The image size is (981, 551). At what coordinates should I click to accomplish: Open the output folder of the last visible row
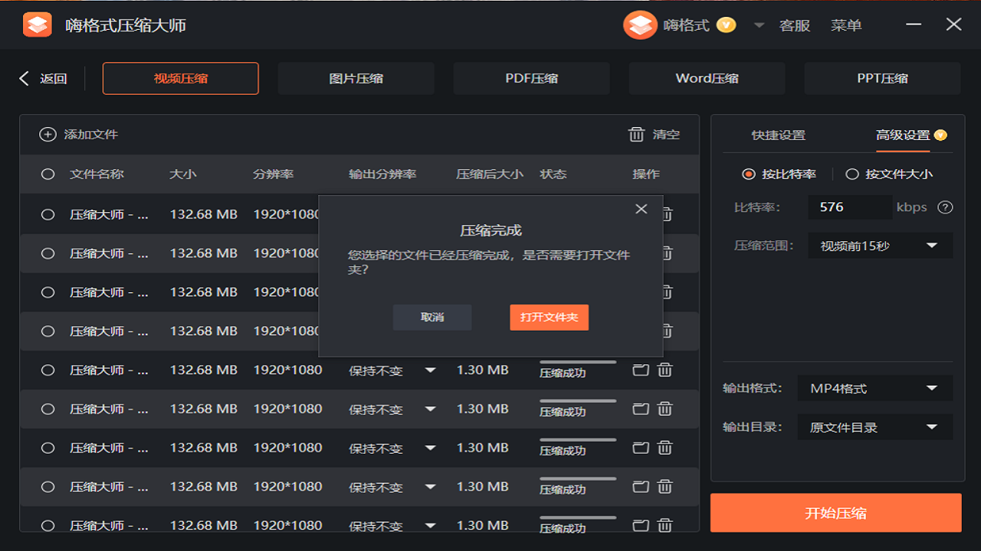(x=641, y=525)
